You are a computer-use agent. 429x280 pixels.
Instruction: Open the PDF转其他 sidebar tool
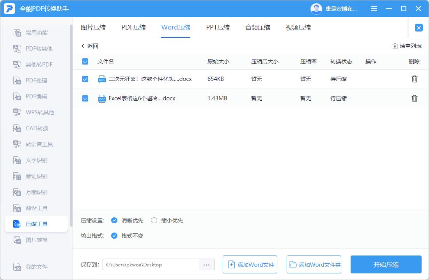[33, 49]
